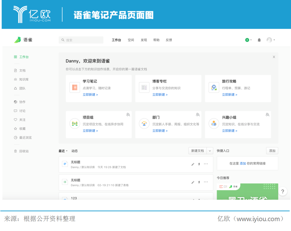Click the 学习笔记 notebook icon
The width and height of the screenshot is (291, 231).
tap(75, 87)
